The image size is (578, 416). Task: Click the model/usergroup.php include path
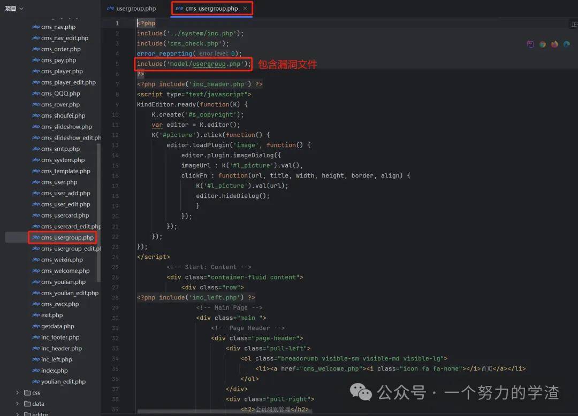point(205,64)
